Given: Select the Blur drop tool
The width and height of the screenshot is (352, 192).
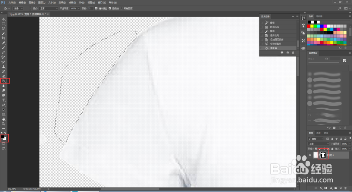Looking at the screenshot, I should pos(4,86).
